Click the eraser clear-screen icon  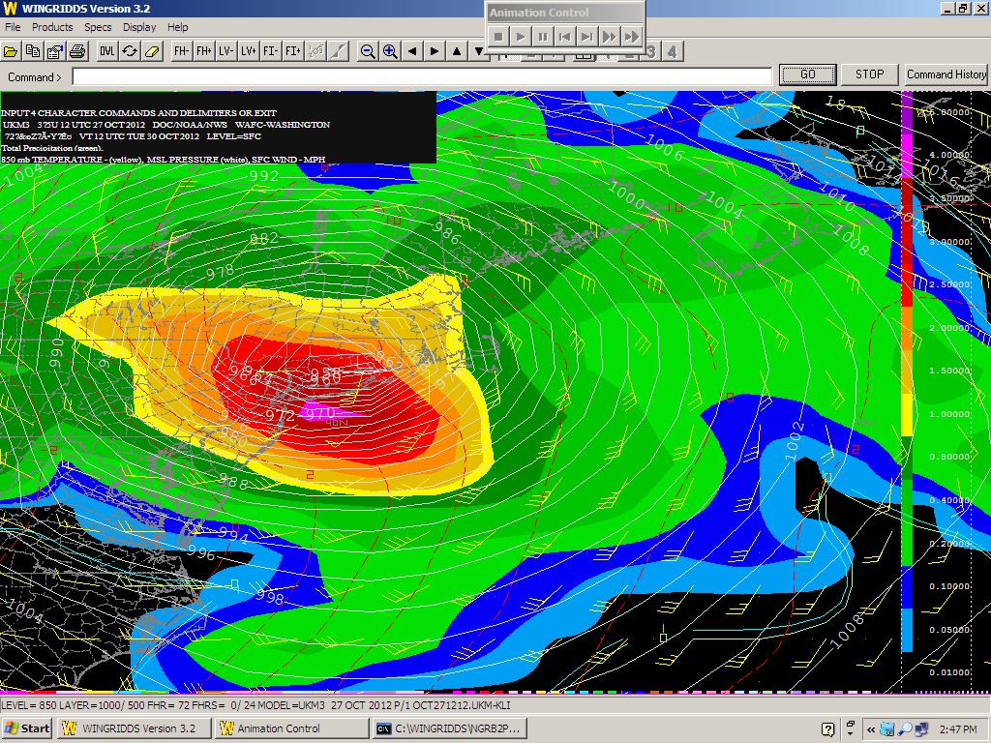coord(151,51)
